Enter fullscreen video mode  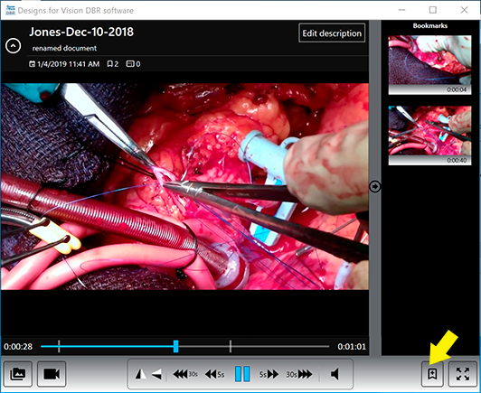(x=463, y=374)
